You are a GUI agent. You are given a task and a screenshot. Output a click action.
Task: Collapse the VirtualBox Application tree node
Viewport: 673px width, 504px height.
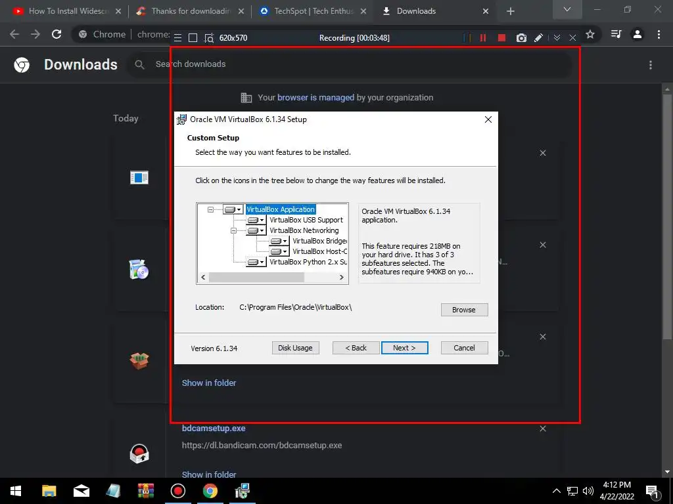210,209
